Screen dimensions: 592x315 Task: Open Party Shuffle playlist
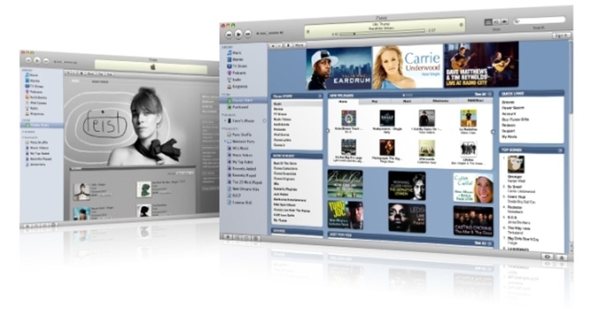coord(239,134)
